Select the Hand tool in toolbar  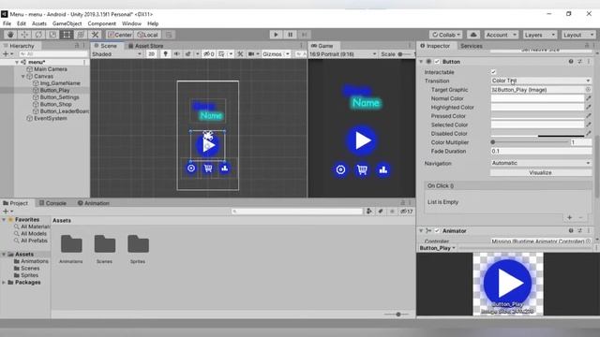click(10, 35)
